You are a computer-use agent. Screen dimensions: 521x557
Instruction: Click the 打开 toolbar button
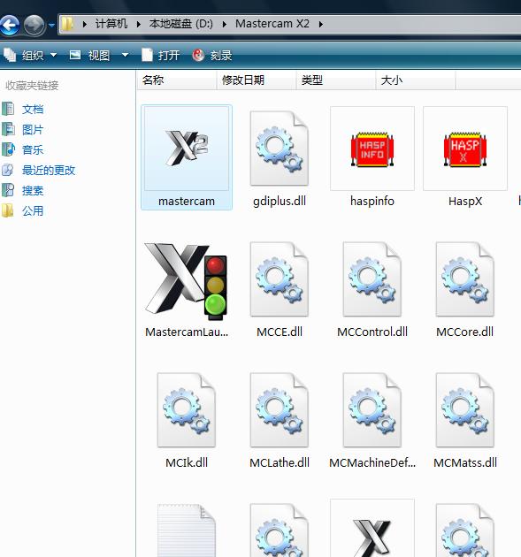(160, 56)
